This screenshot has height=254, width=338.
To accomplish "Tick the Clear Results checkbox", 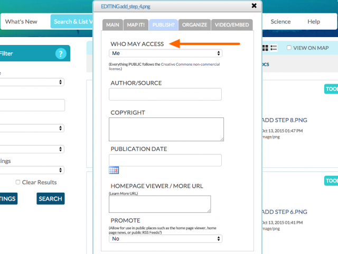I will click(x=18, y=183).
